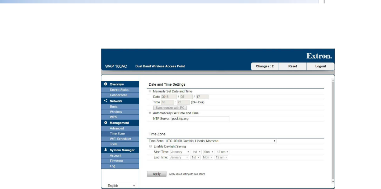
Task: Click the Overview info icon
Action: coord(106,84)
